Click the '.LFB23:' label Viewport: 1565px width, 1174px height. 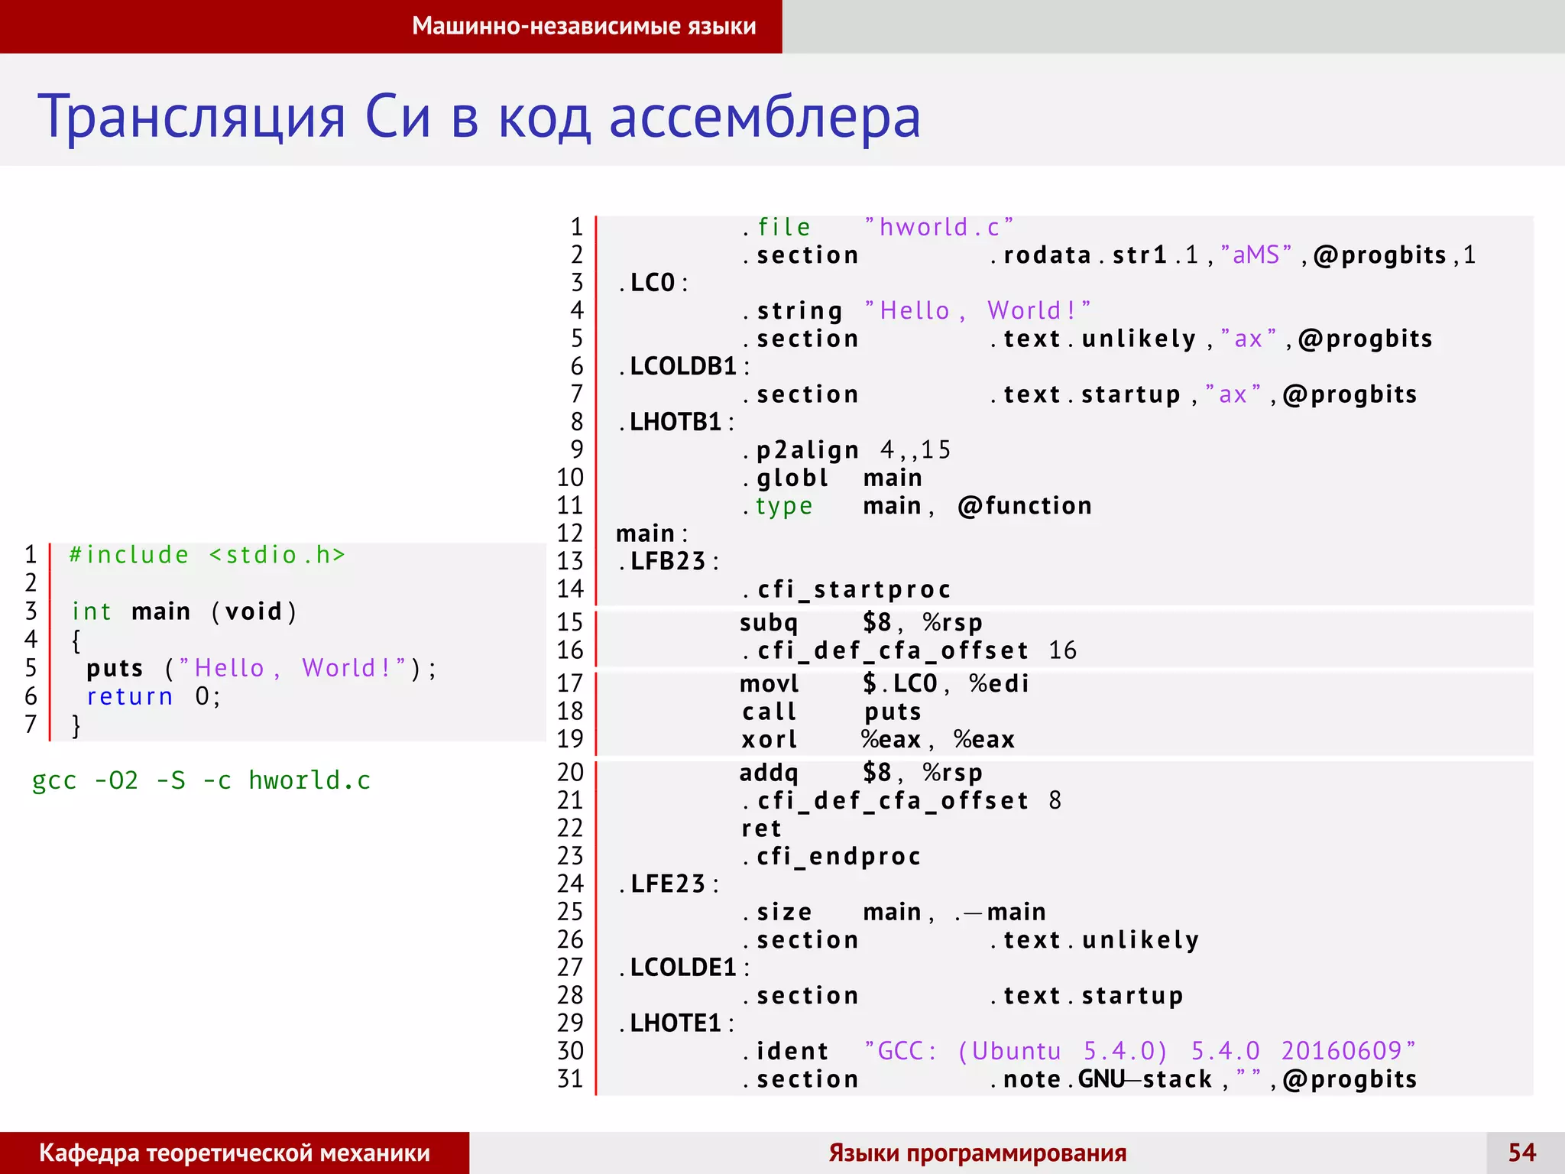pyautogui.click(x=669, y=561)
